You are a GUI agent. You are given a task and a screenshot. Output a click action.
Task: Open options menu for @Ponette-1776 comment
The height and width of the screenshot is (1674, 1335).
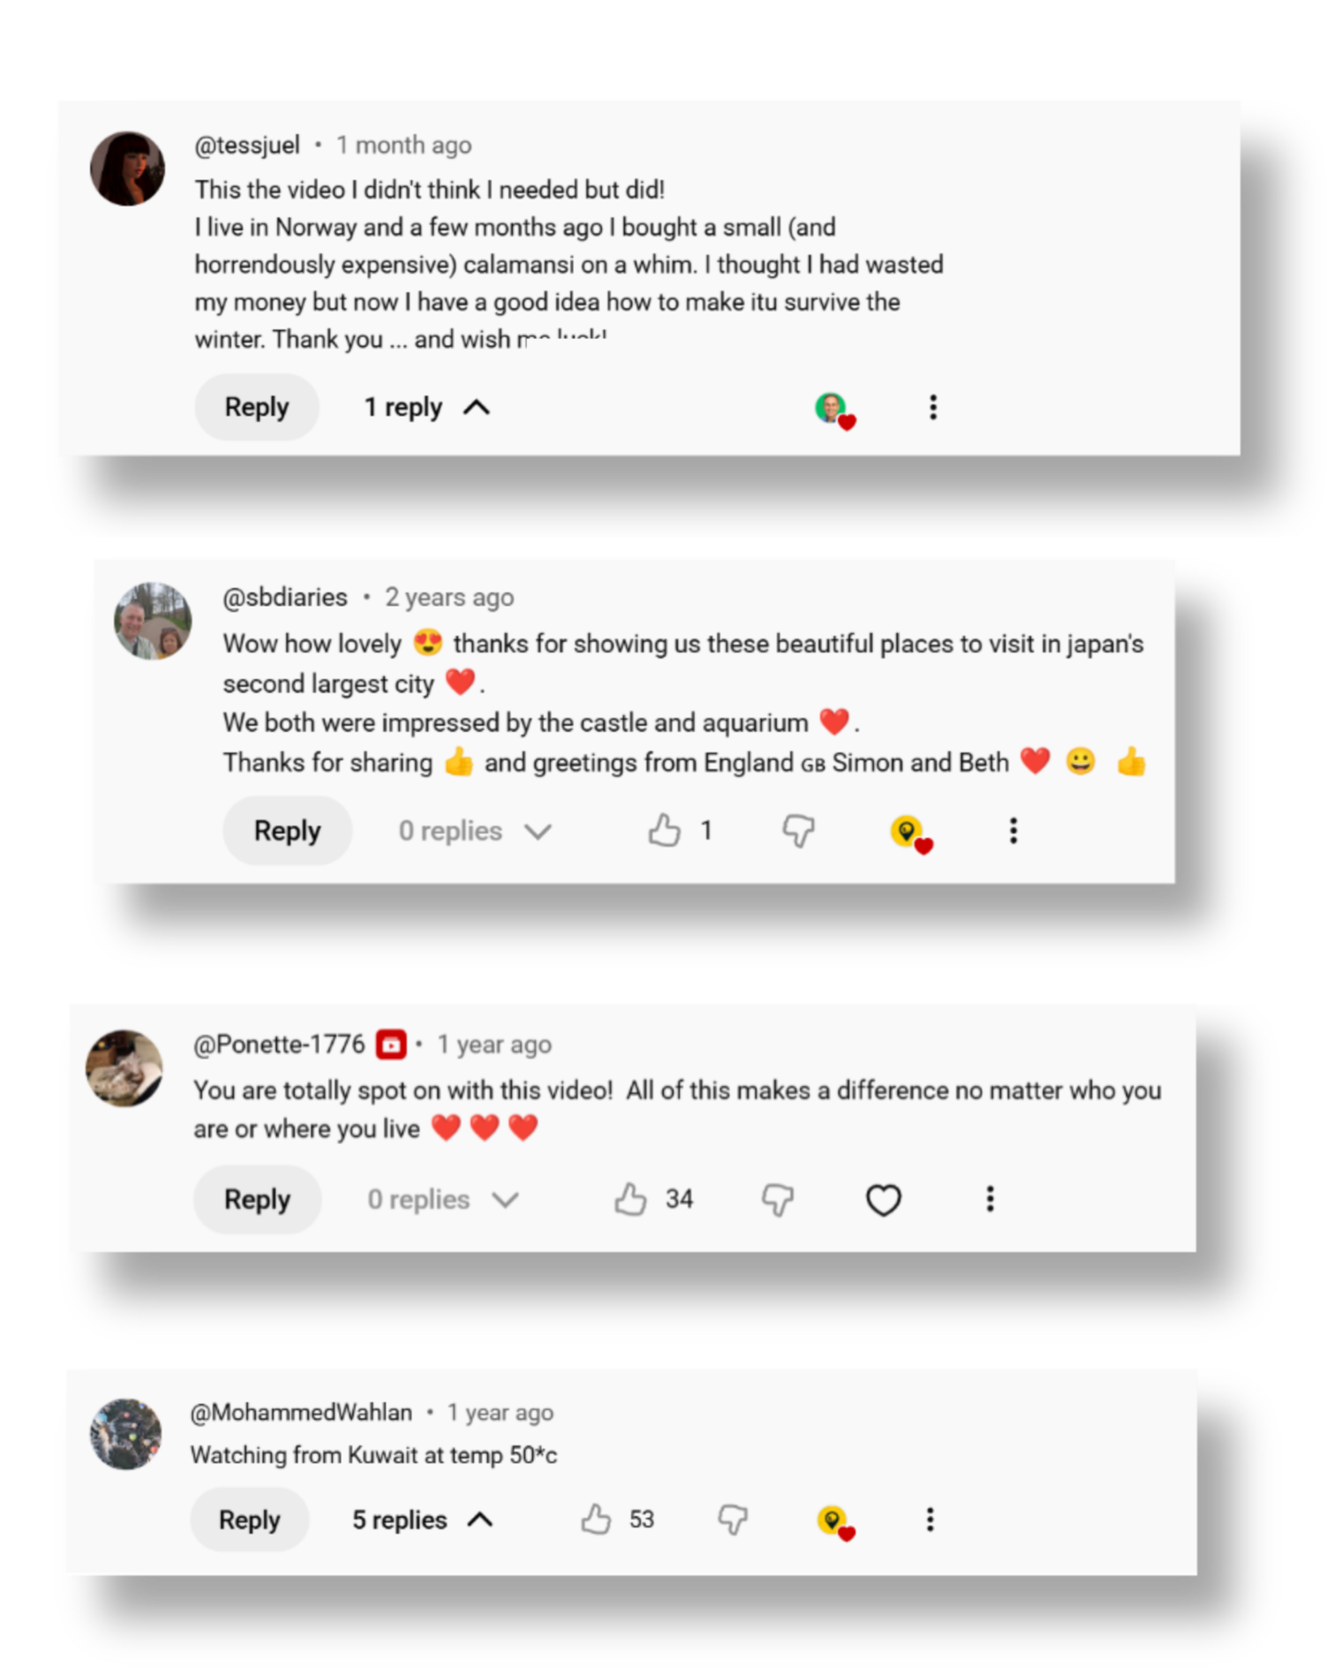(x=990, y=1199)
